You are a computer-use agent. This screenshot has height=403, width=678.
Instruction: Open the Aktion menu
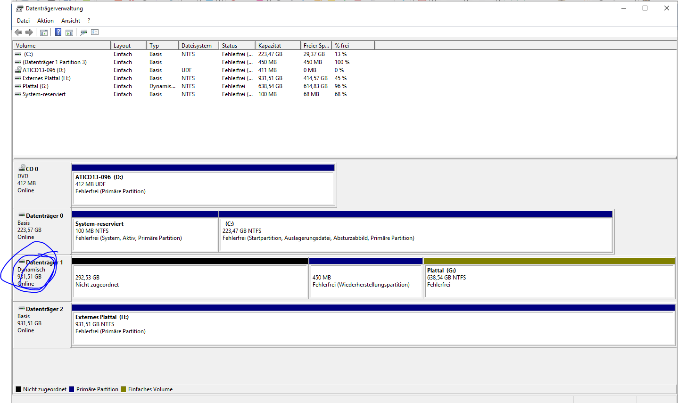coord(45,21)
